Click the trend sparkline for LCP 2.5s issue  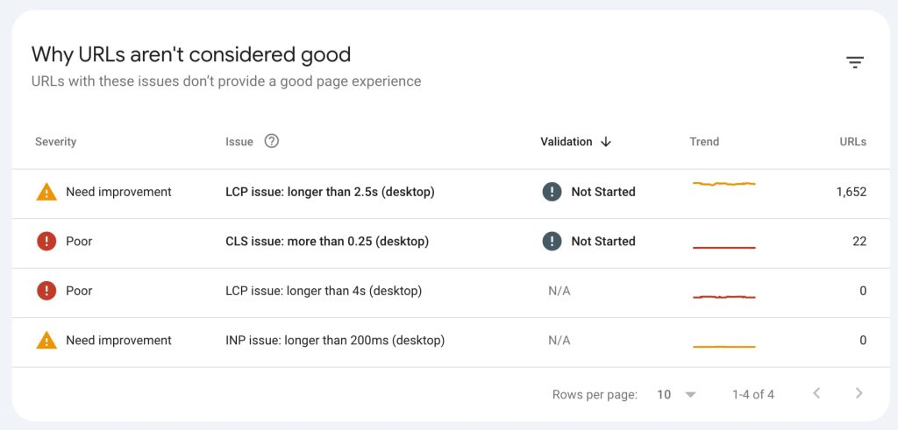point(723,184)
